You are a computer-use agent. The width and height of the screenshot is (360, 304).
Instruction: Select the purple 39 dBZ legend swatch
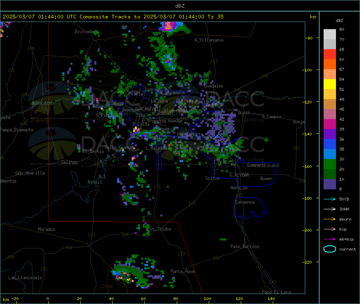point(330,134)
